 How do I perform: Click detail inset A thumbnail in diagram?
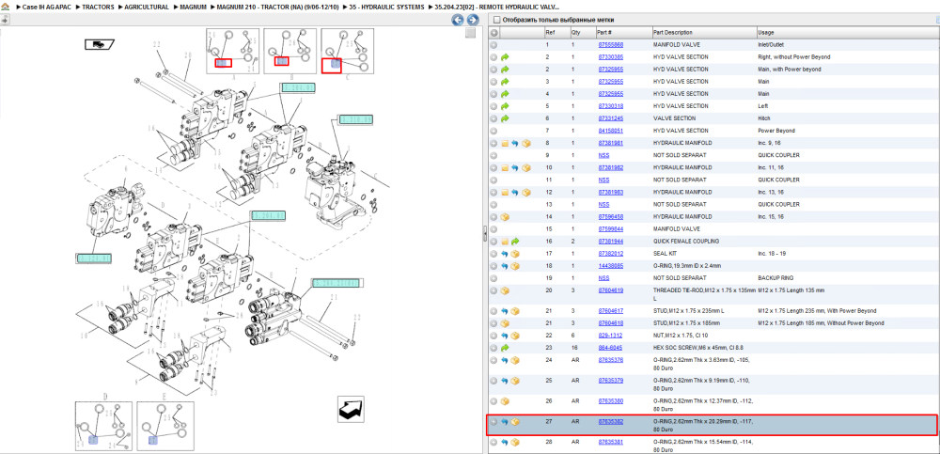click(x=233, y=51)
